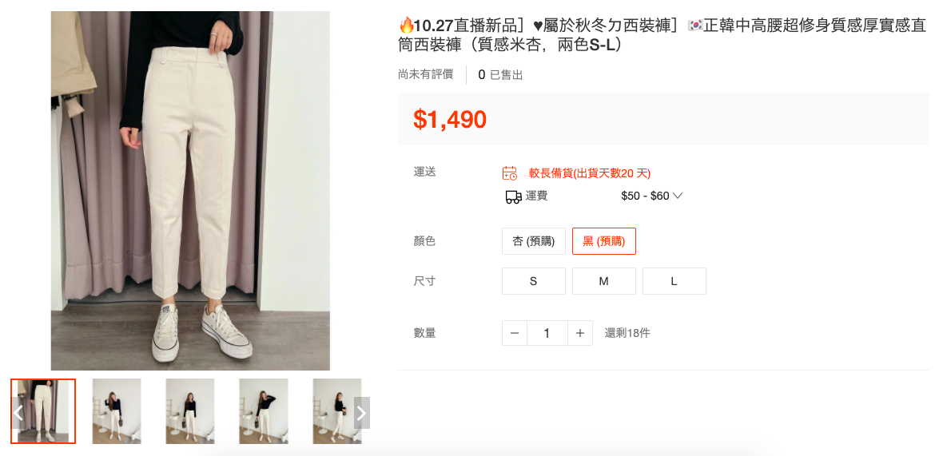Open the 尚未有評價 reviews link
This screenshot has height=456, width=943.
click(x=425, y=74)
